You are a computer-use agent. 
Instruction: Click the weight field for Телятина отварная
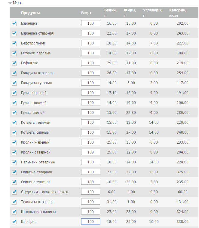(90, 202)
